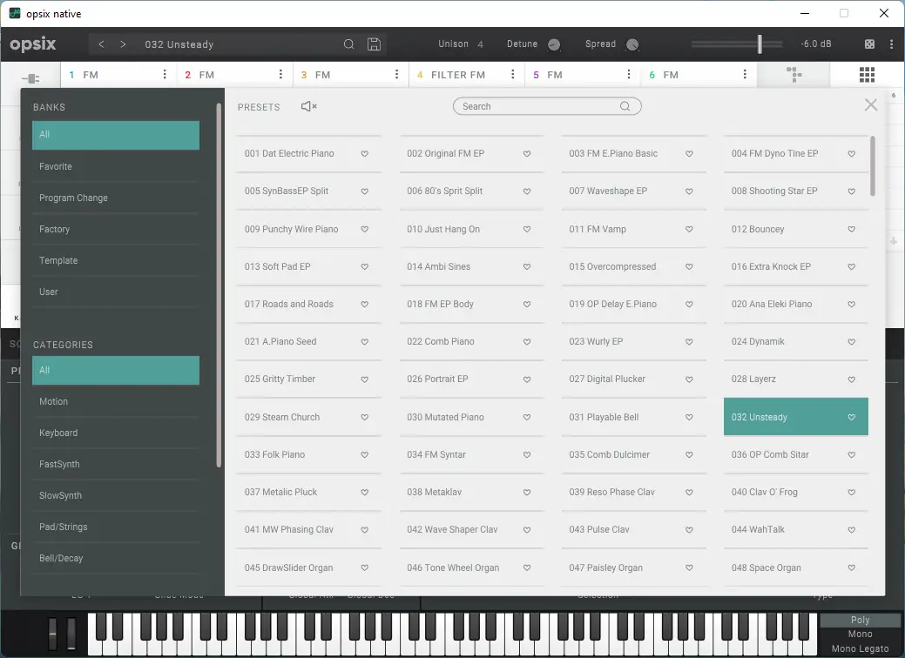
Task: Select Poly voice mode
Action: tap(860, 620)
